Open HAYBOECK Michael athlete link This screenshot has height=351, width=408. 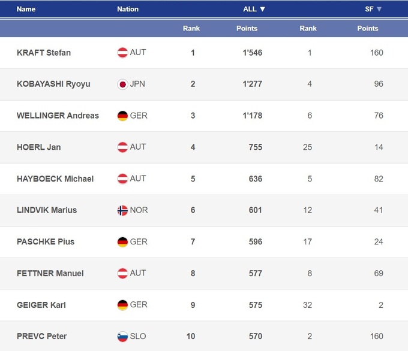point(55,179)
